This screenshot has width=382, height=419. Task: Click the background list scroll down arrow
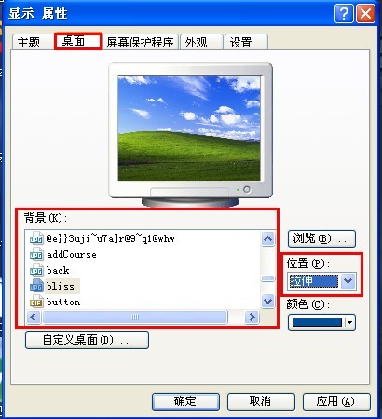267,301
